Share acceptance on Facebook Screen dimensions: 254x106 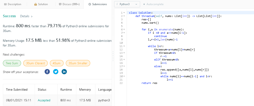47,72
